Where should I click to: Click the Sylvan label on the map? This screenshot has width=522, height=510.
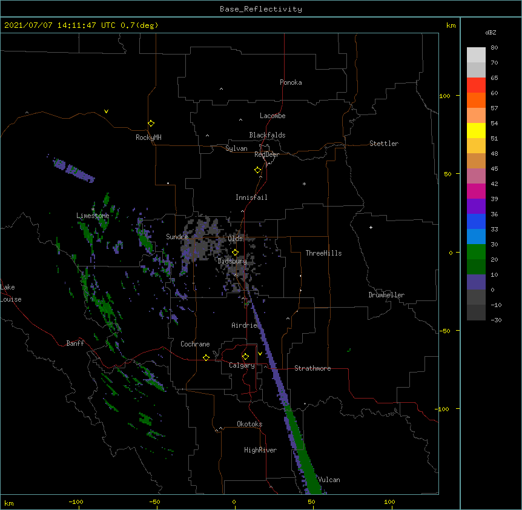236,148
